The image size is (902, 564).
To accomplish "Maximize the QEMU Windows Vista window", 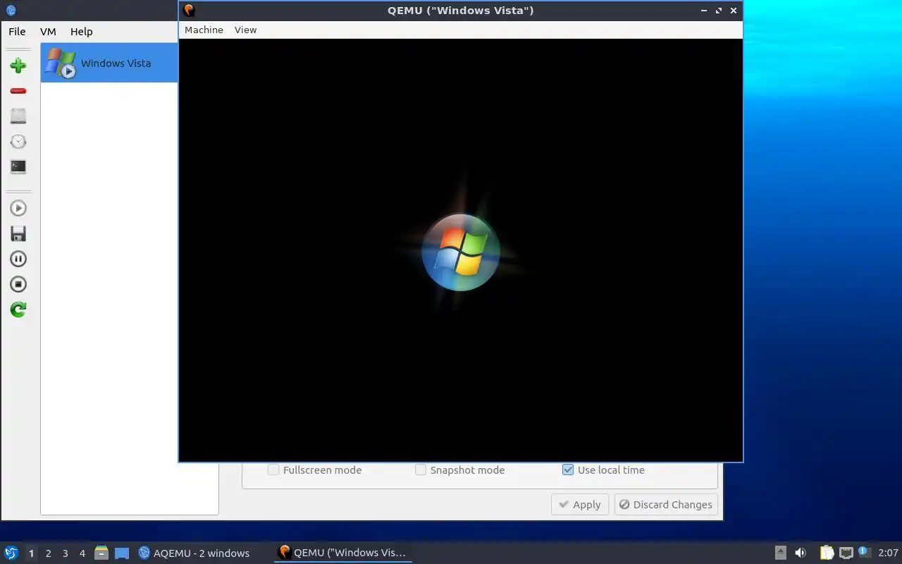I will [719, 11].
